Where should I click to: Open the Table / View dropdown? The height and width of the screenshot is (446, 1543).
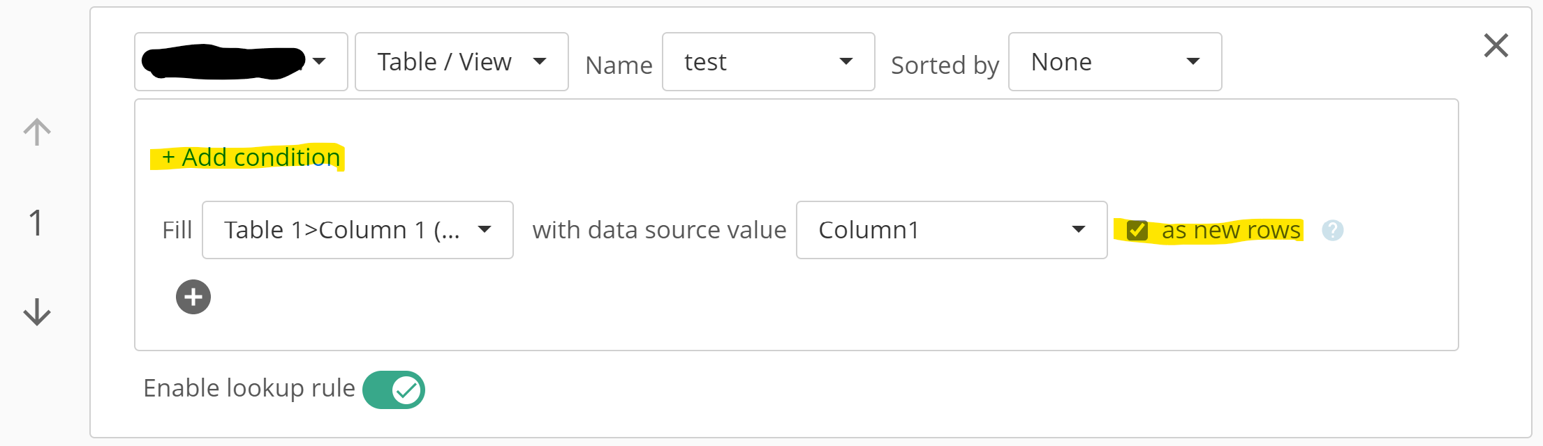(462, 62)
